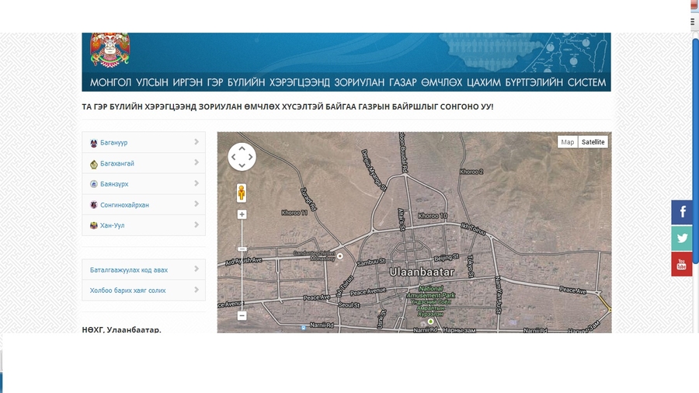Click the map zoom slider handle
The image size is (699, 393).
[242, 249]
